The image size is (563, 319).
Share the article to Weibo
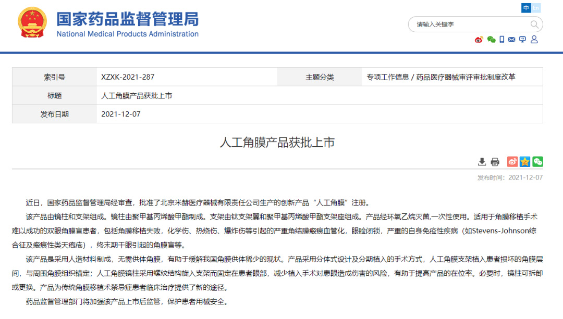click(511, 161)
